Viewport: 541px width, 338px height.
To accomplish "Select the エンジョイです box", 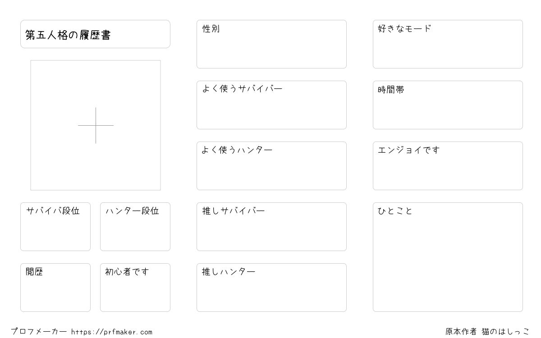I will click(448, 166).
